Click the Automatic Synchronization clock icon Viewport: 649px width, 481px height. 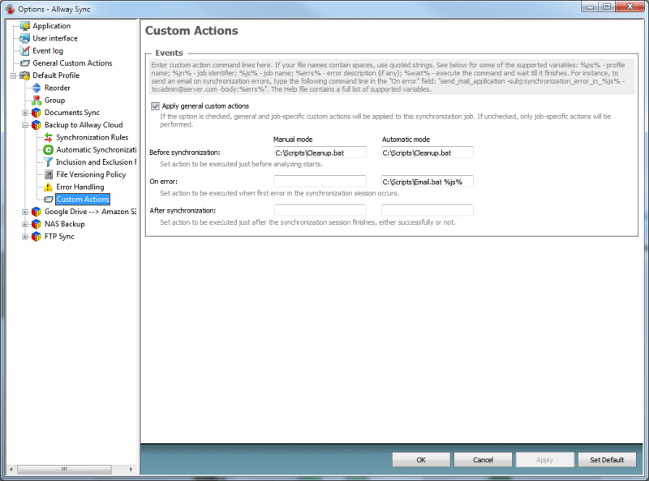pyautogui.click(x=49, y=150)
